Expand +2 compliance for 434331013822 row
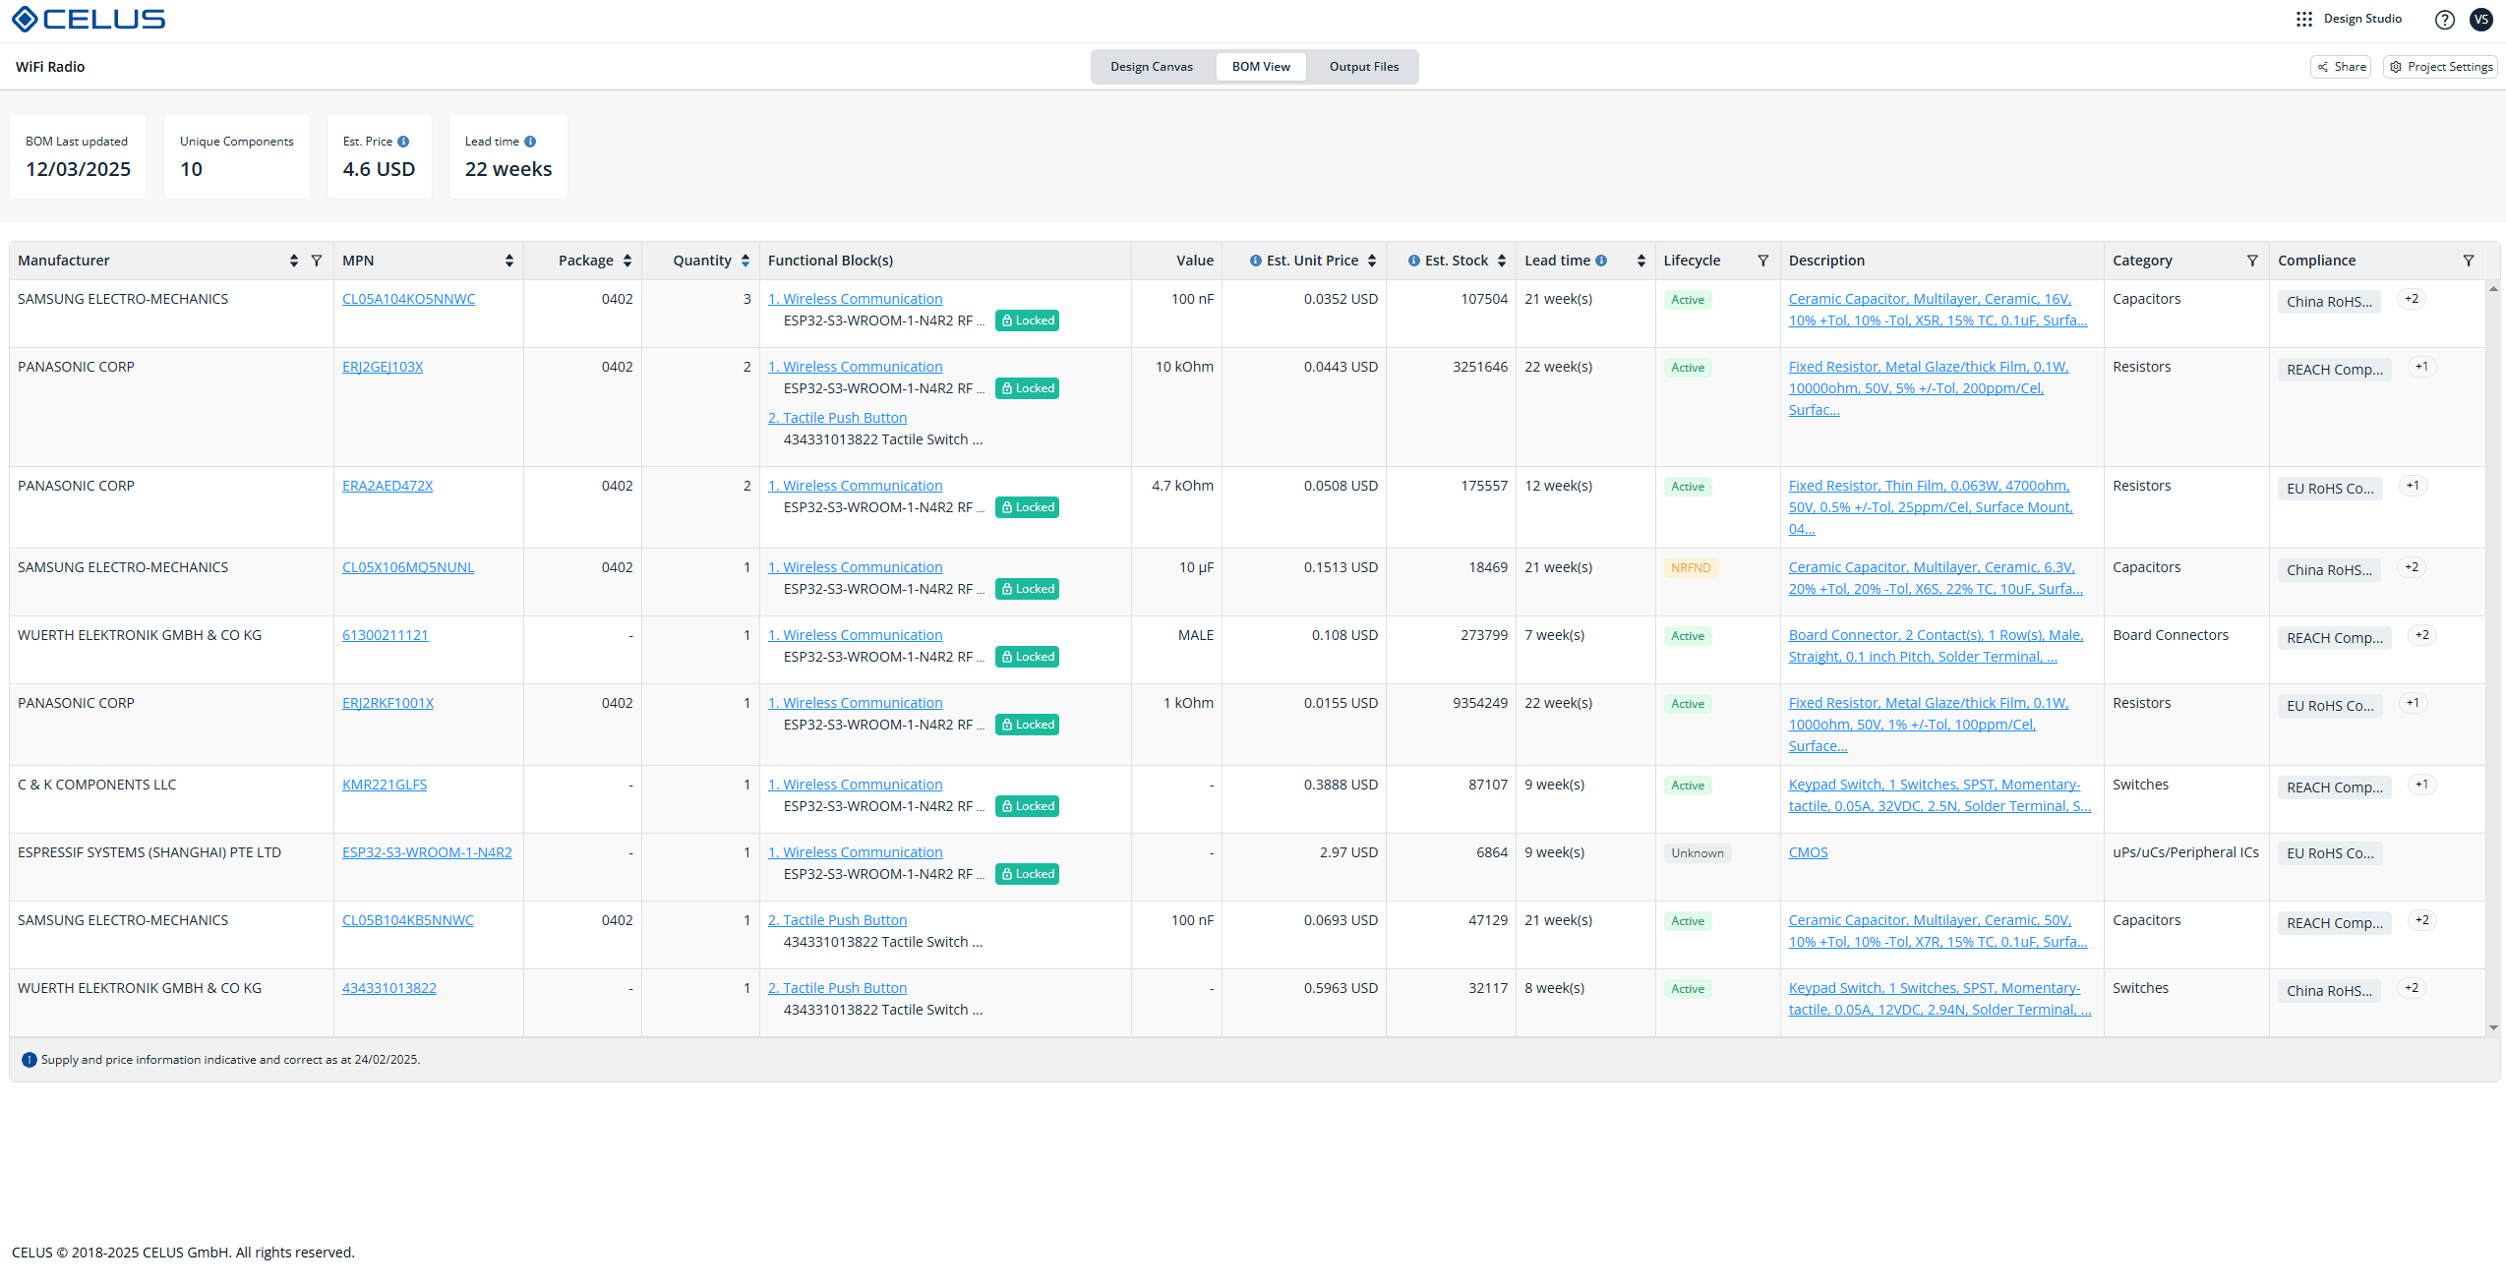Viewport: 2506px width, 1283px height. coord(2412,989)
